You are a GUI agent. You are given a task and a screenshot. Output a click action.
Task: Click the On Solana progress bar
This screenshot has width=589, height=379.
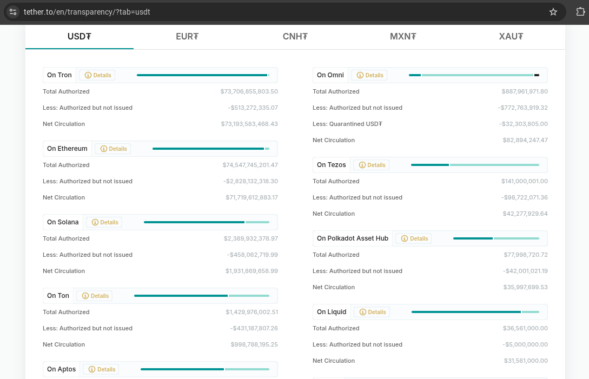pyautogui.click(x=207, y=222)
